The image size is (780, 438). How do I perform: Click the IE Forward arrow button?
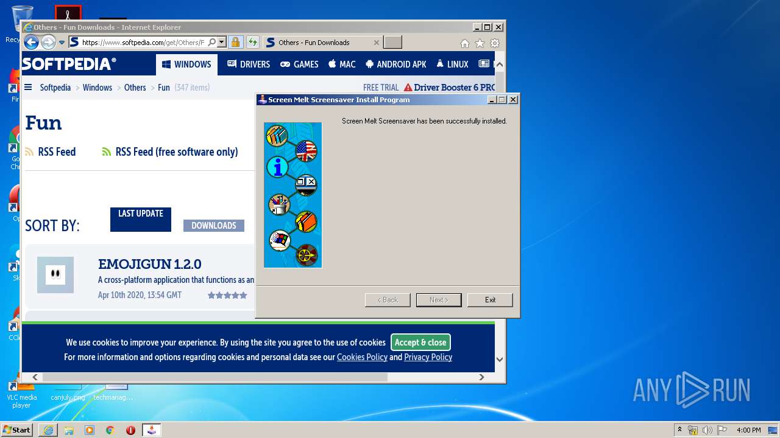pyautogui.click(x=48, y=42)
